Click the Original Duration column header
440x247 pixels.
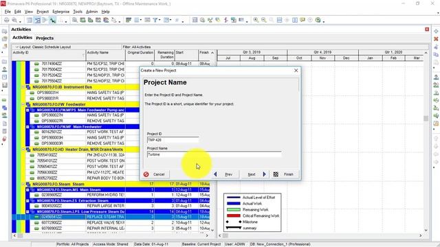click(140, 55)
